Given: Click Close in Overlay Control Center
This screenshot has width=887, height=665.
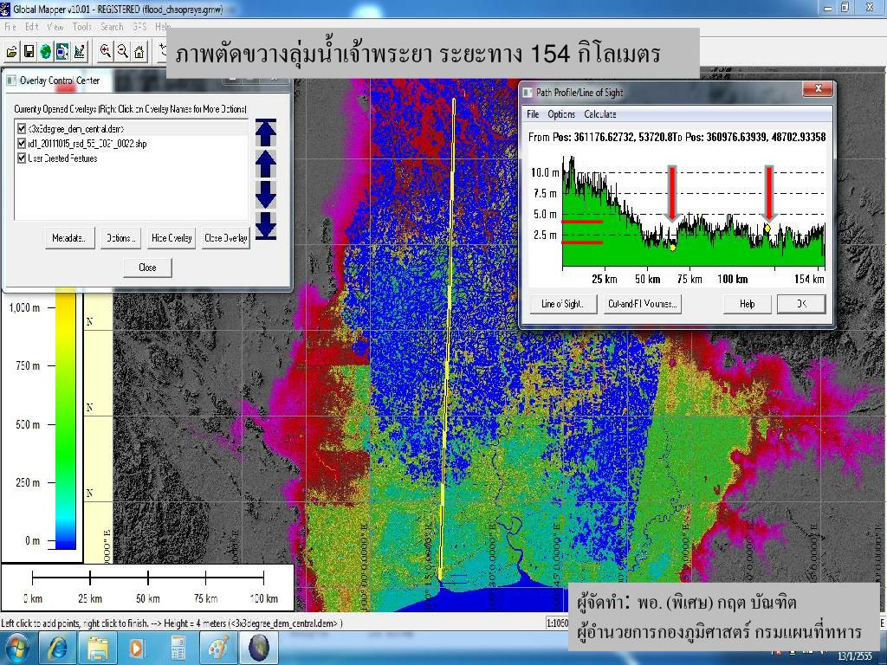Looking at the screenshot, I should coord(147,268).
